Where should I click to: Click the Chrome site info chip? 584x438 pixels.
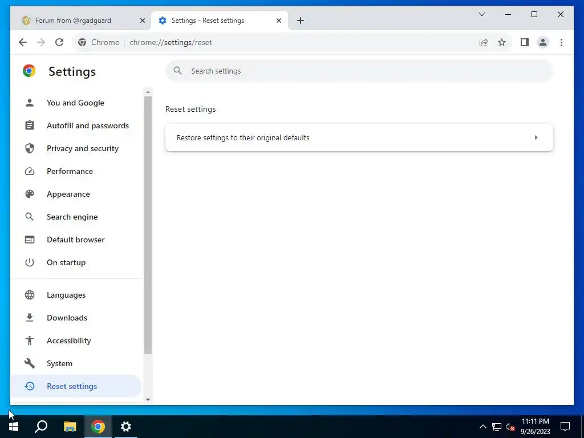point(99,42)
